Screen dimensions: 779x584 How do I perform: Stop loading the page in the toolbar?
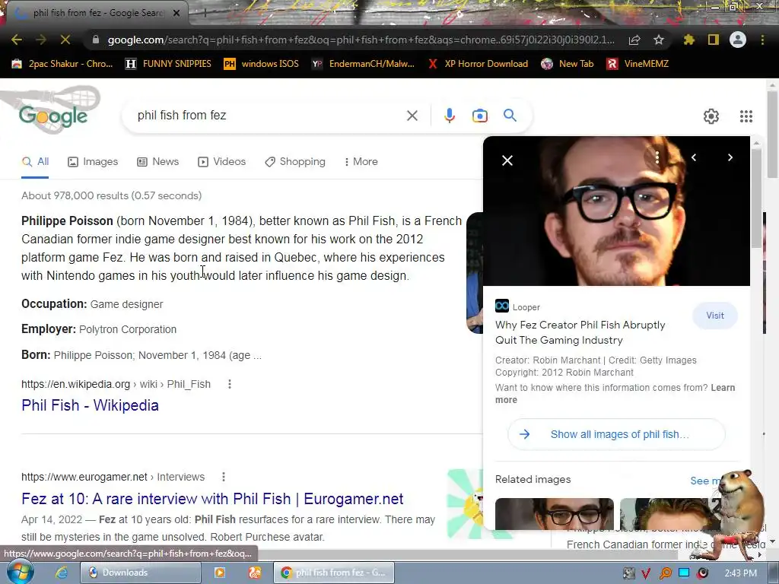coord(65,40)
